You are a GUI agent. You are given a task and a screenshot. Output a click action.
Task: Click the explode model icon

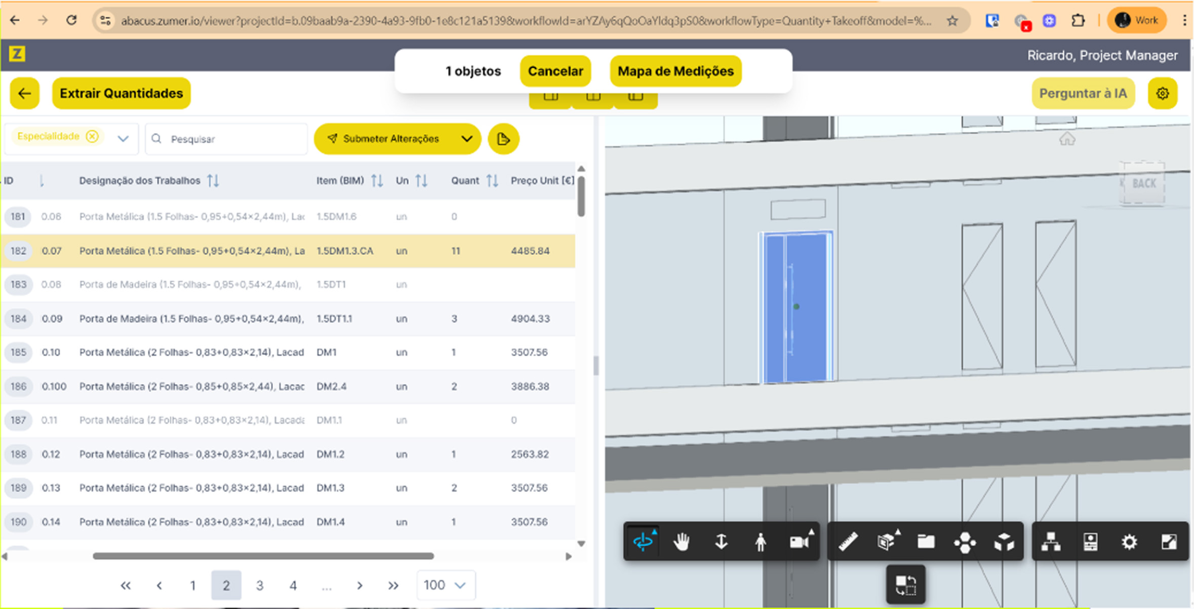(x=1005, y=541)
